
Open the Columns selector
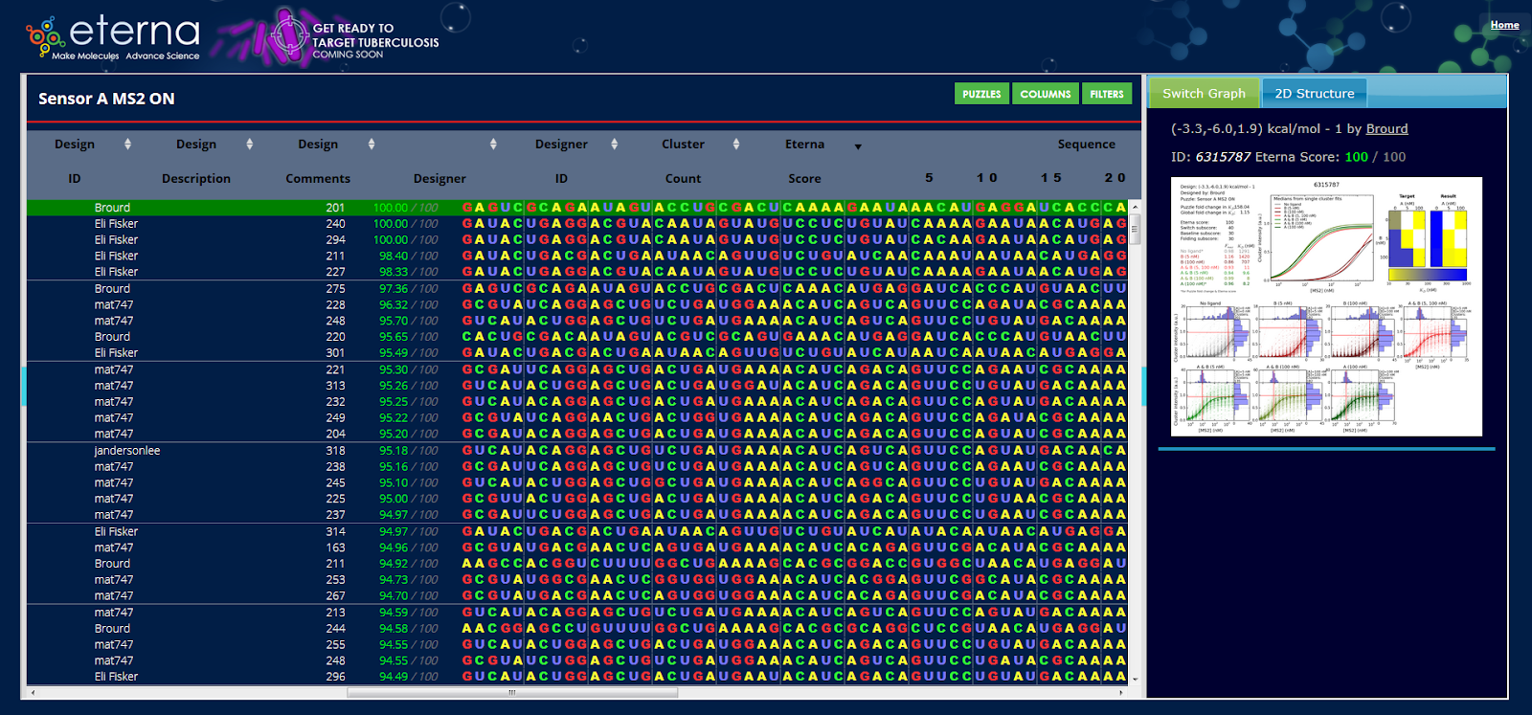pos(1045,94)
